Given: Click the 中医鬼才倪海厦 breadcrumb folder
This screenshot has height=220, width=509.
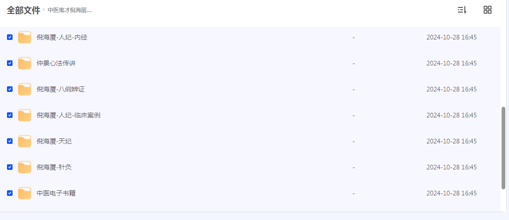Looking at the screenshot, I should pos(70,10).
